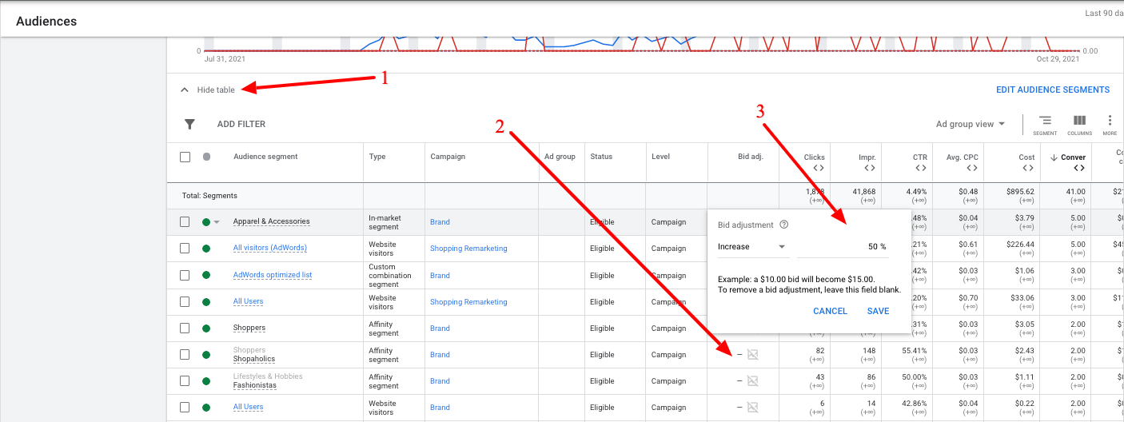Open the AdWords optimized list link

tap(273, 275)
